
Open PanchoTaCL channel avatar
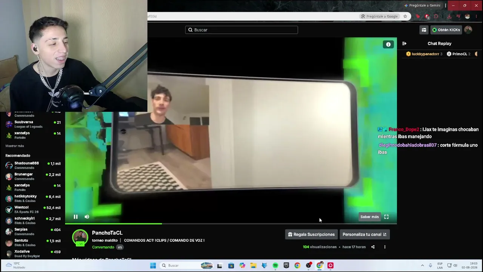click(x=80, y=237)
